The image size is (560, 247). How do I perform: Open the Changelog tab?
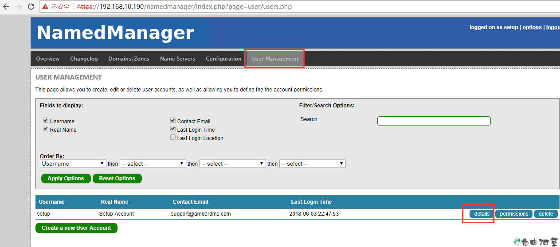[x=84, y=59]
